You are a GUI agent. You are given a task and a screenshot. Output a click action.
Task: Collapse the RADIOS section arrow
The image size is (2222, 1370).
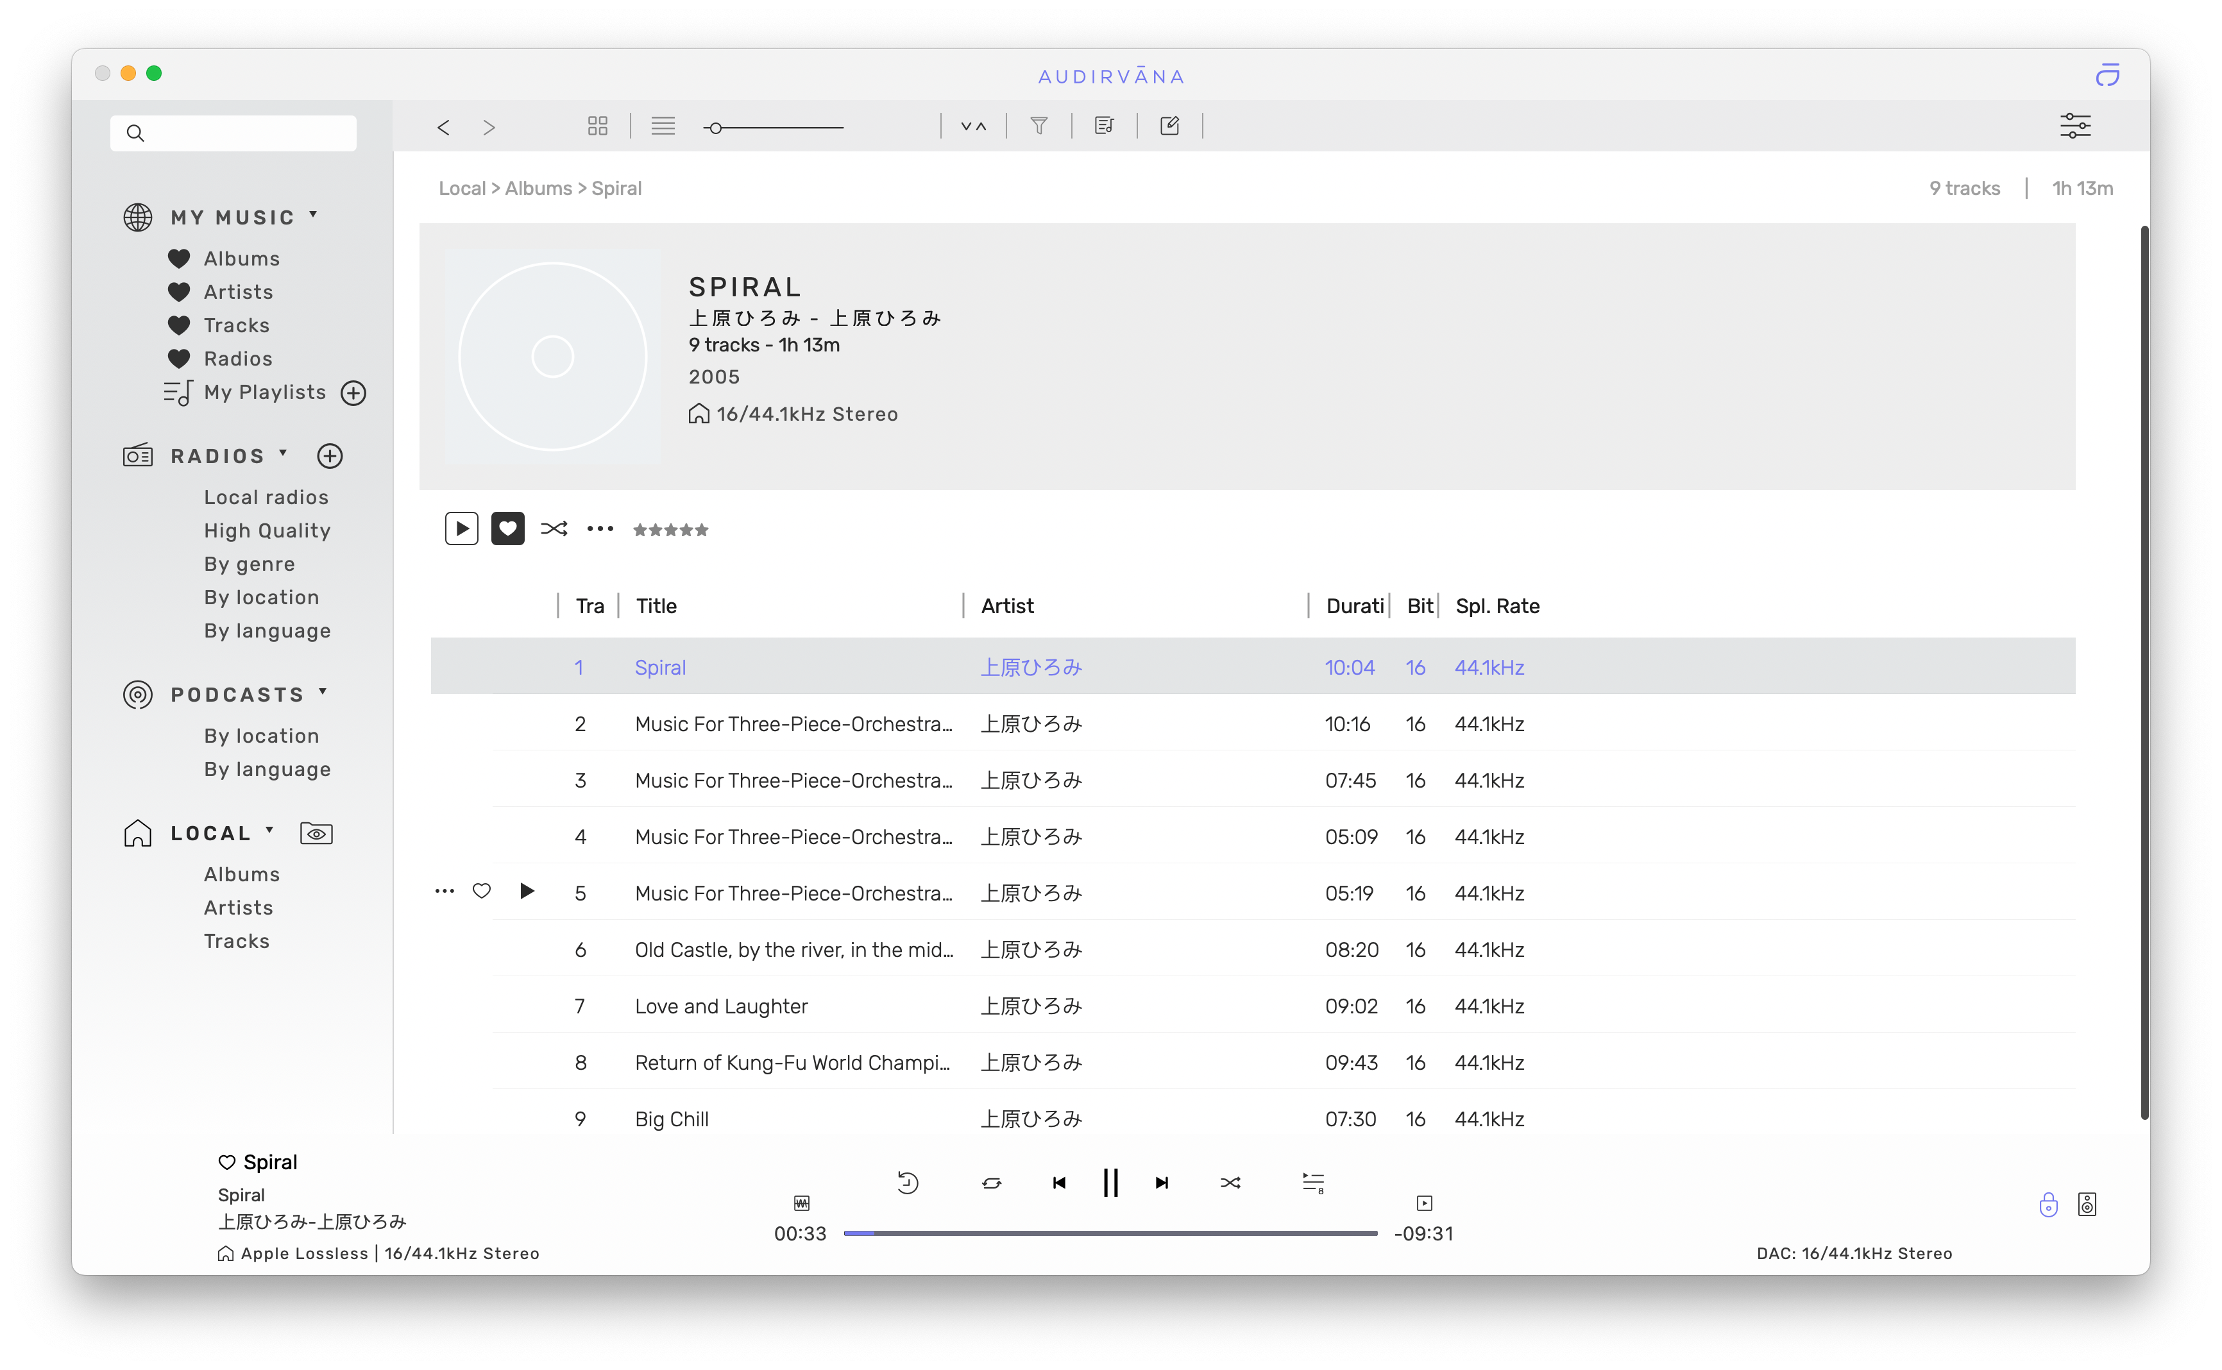(x=283, y=453)
